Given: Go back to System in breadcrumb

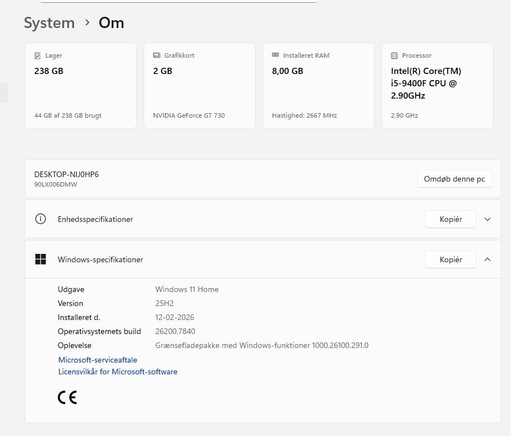Looking at the screenshot, I should click(49, 23).
